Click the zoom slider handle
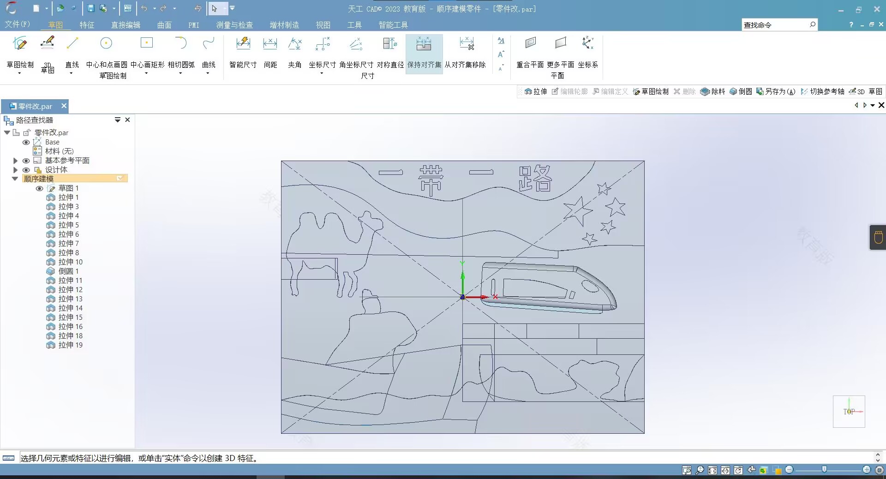 (824, 470)
